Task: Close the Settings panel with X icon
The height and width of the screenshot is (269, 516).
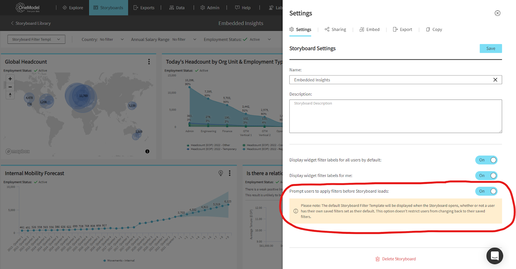Action: click(497, 13)
